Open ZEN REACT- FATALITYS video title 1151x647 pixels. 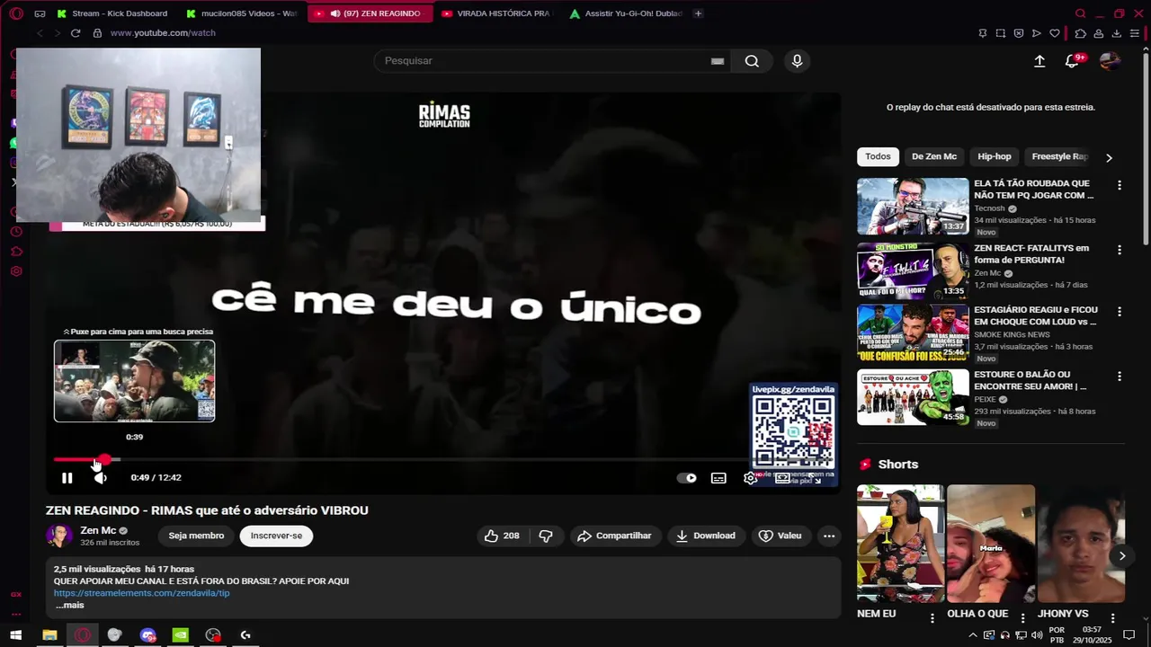tap(1031, 254)
